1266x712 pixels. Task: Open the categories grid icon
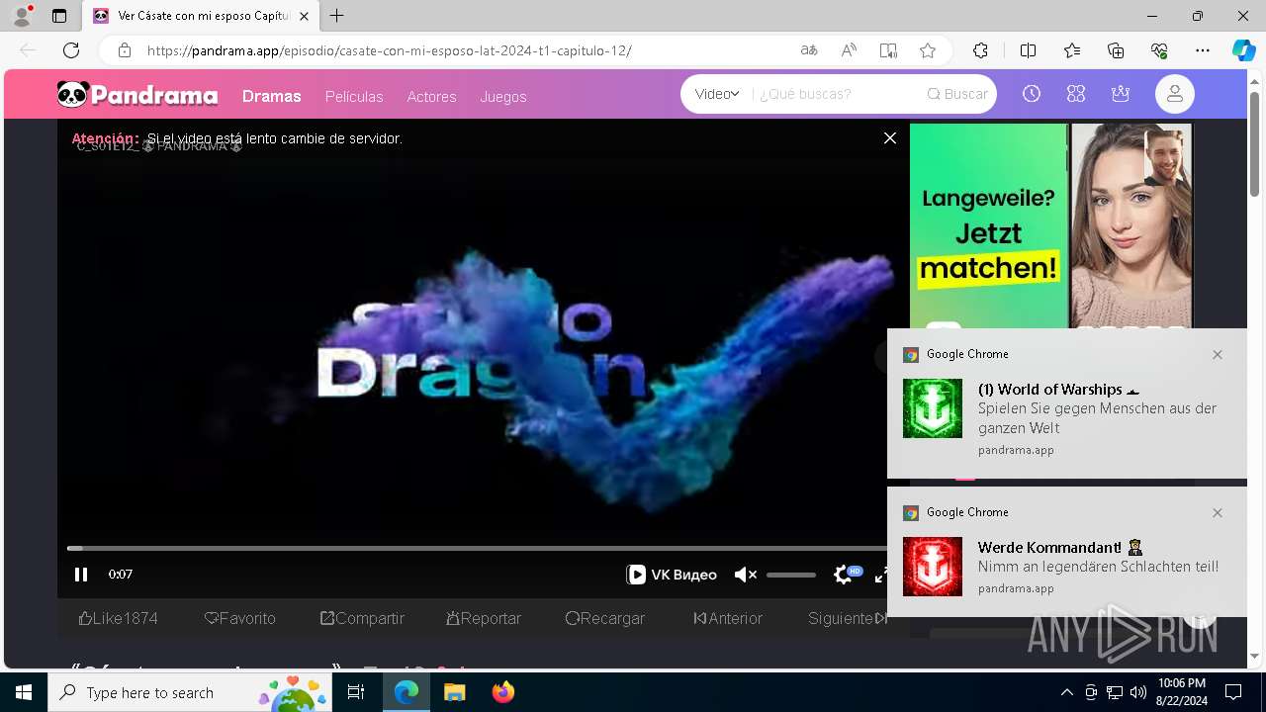coord(1076,94)
